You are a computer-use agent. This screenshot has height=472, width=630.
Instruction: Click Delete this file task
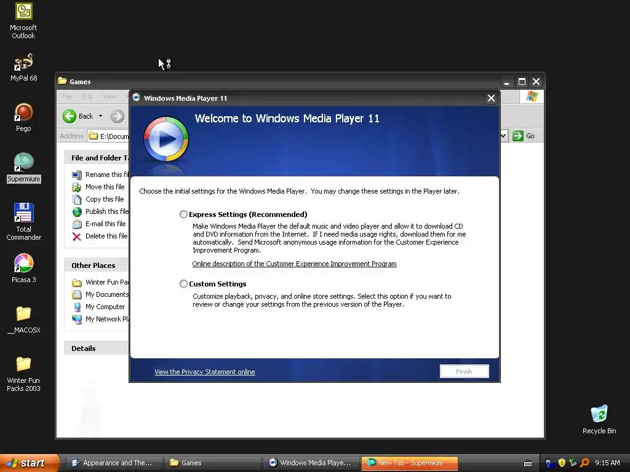pyautogui.click(x=100, y=236)
